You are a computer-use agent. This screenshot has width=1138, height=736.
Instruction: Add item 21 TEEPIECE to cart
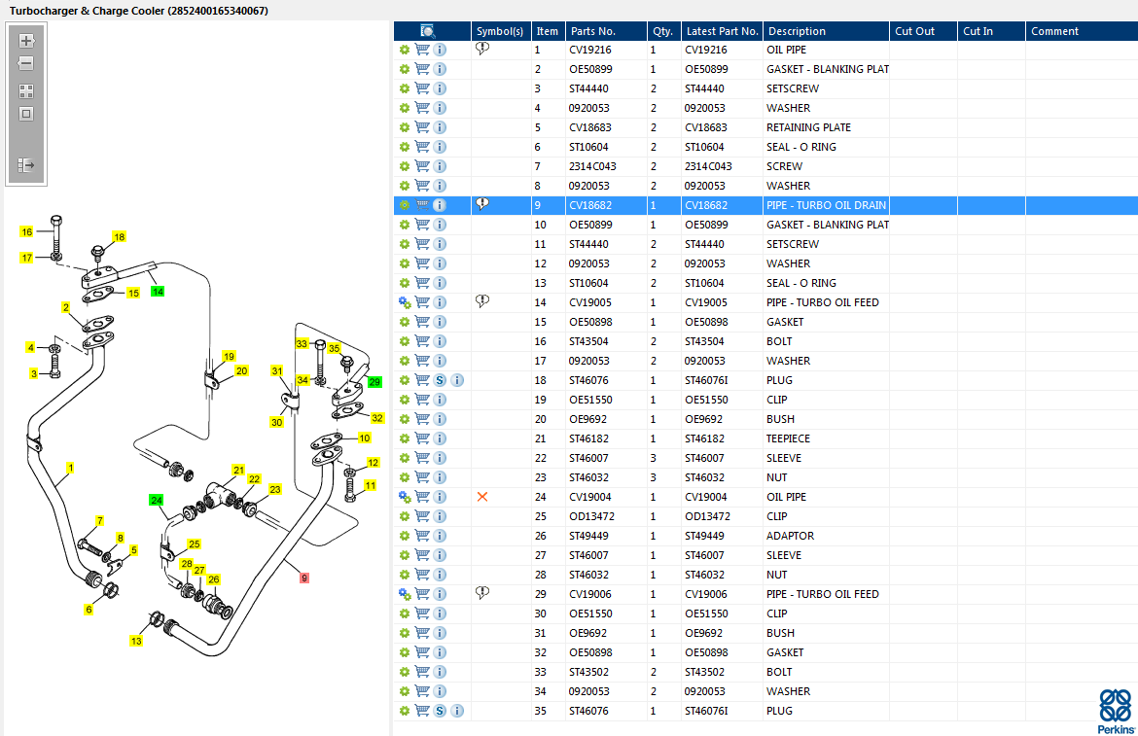point(422,438)
